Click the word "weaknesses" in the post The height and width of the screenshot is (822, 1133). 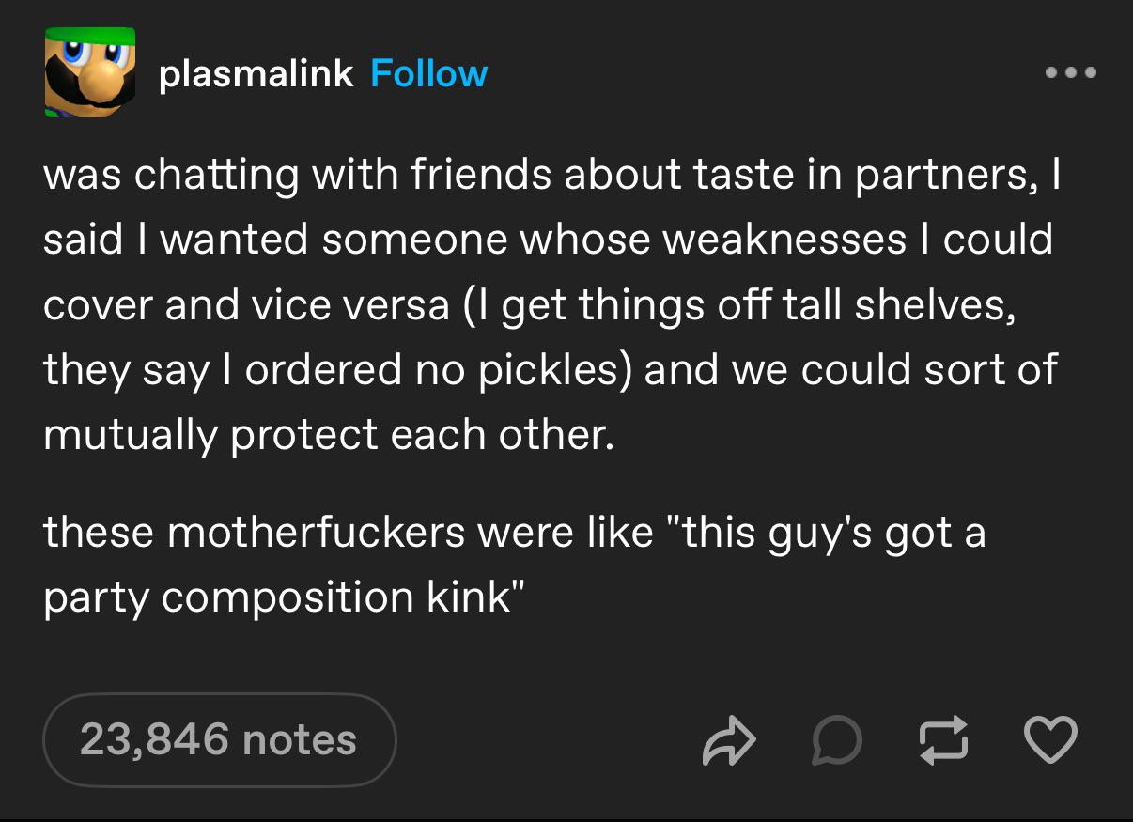(x=784, y=240)
